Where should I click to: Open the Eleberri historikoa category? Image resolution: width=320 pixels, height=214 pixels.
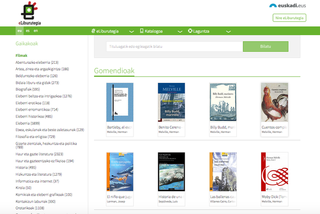tap(33, 116)
